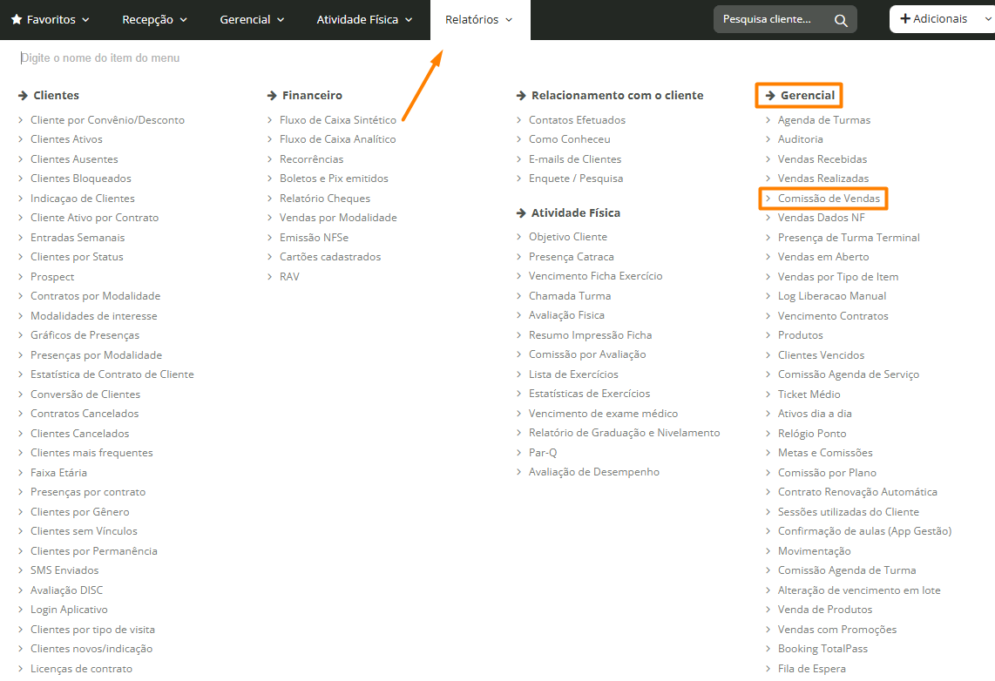
Task: Open Relatório Cheques
Action: tap(325, 199)
